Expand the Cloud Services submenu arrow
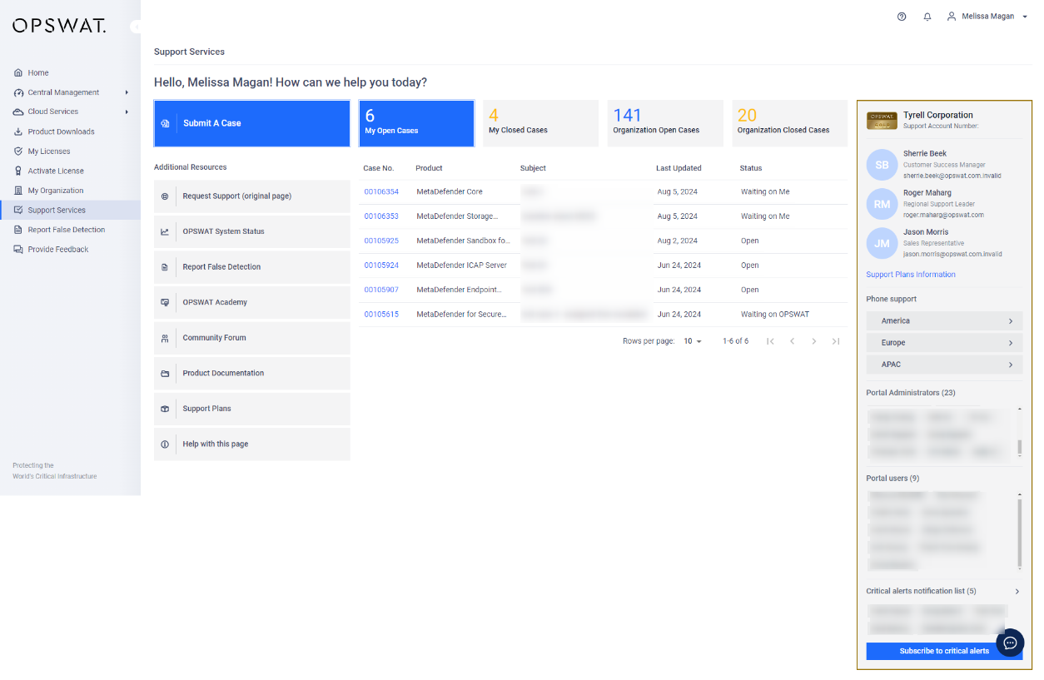 click(x=127, y=112)
